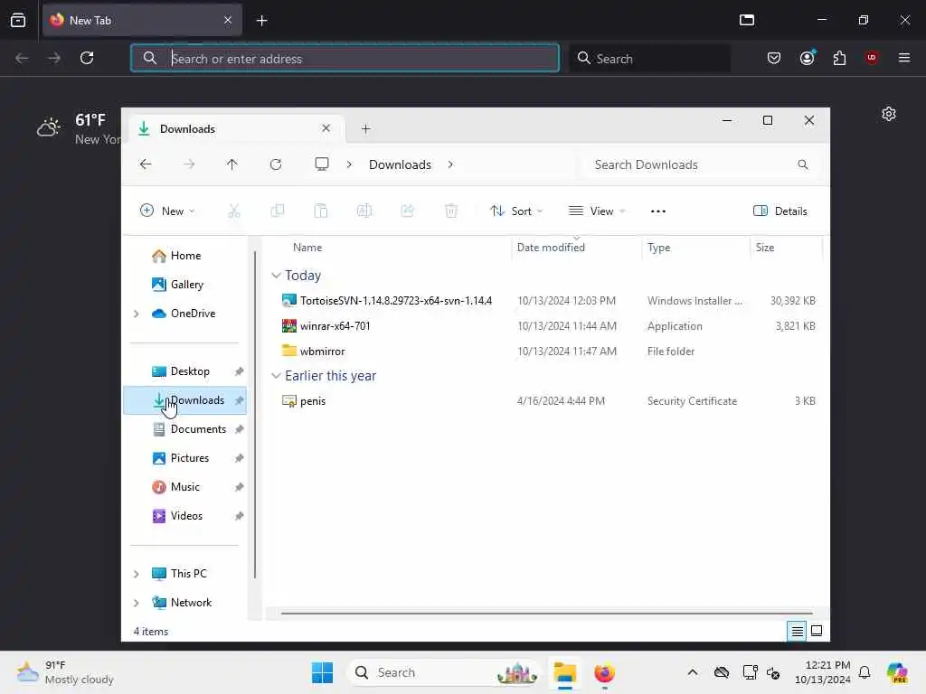
Task: Open the Pocket save icon in Firefox
Action: (774, 58)
